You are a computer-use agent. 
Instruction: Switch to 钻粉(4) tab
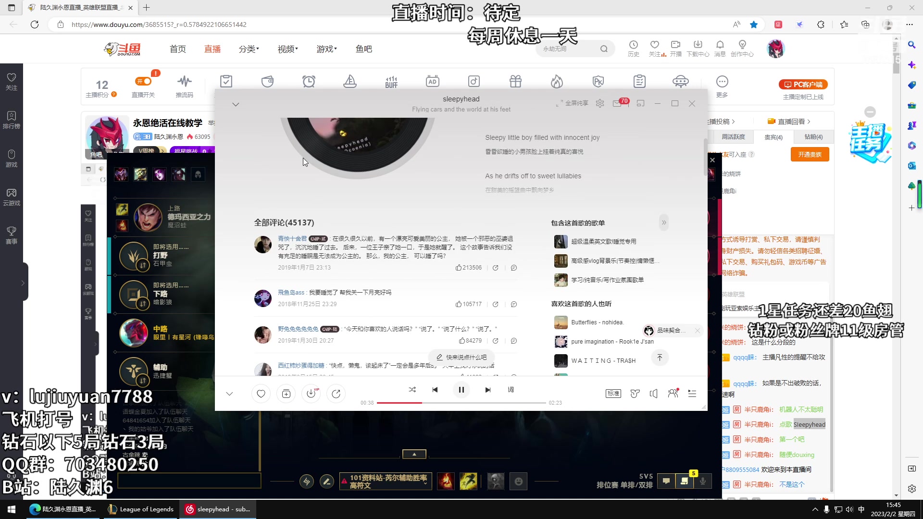(x=813, y=137)
